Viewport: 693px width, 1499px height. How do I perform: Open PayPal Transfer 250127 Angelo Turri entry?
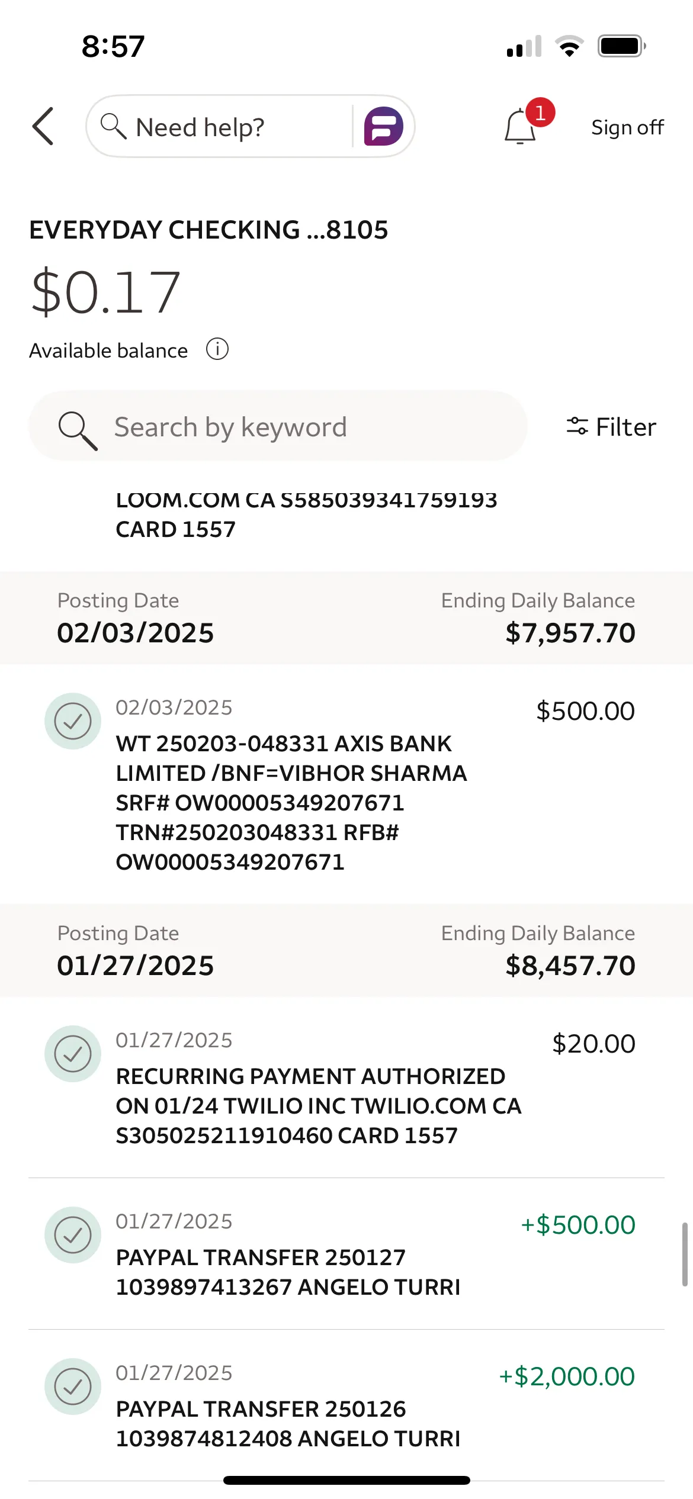pyautogui.click(x=346, y=1254)
